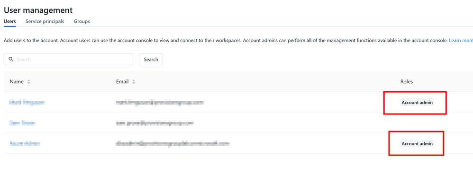The image size is (473, 175).
Task: Click the Search button
Action: [151, 59]
